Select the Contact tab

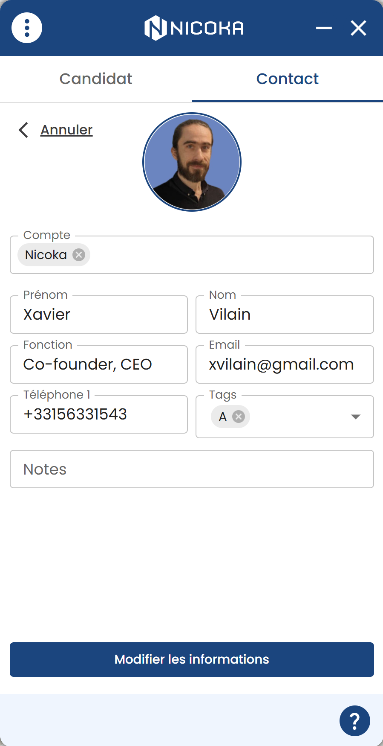click(287, 79)
